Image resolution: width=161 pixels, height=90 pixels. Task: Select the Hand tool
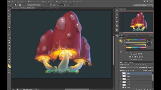pos(9,59)
